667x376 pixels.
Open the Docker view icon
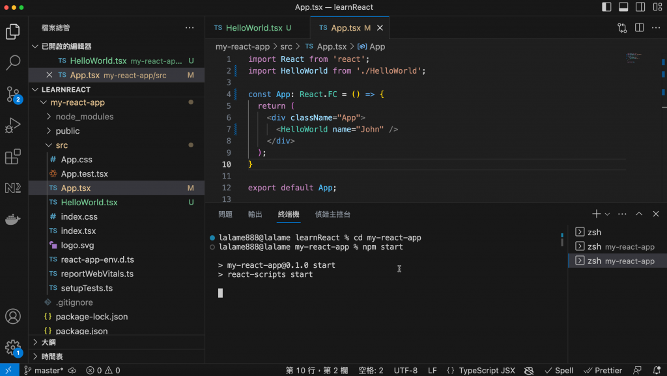point(13,219)
